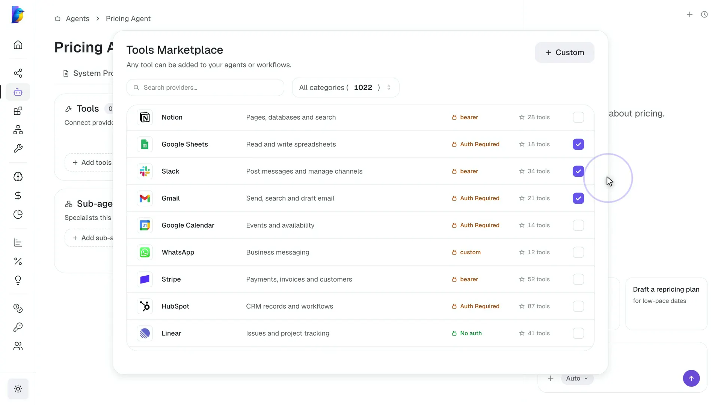Switch to the System Prompt tab
721x405 pixels.
pyautogui.click(x=88, y=73)
